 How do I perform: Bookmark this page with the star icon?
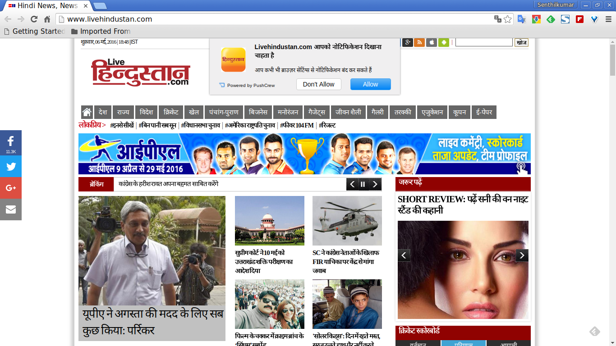click(508, 19)
